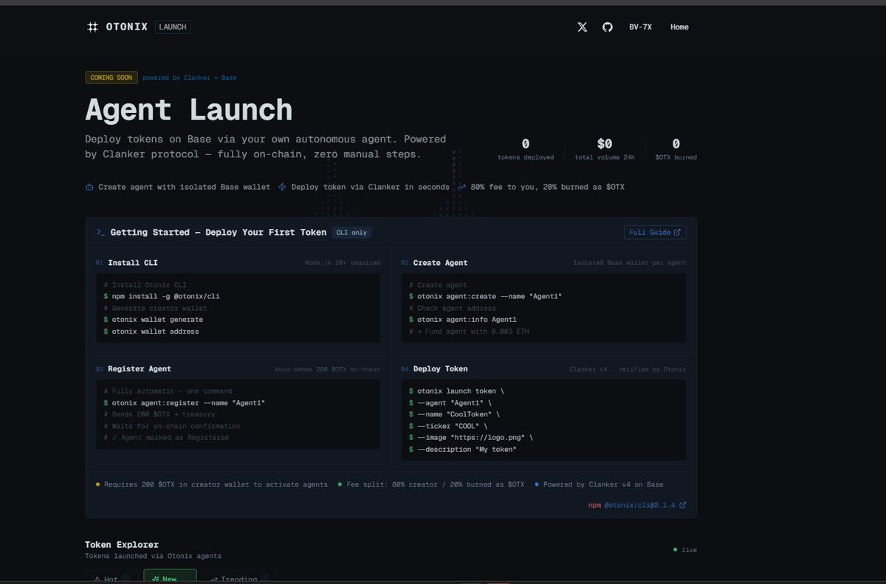Click the 'otonix wallet address' command
The width and height of the screenshot is (886, 584).
[x=151, y=331]
